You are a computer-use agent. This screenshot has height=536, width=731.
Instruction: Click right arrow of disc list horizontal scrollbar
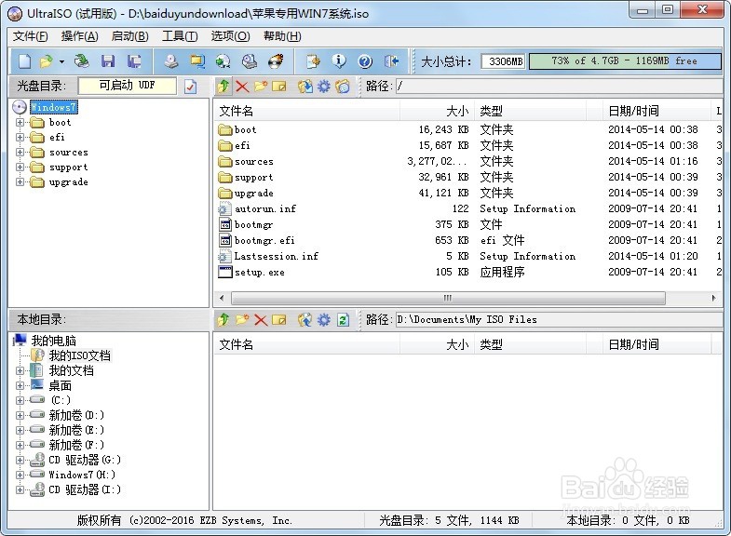coord(713,298)
